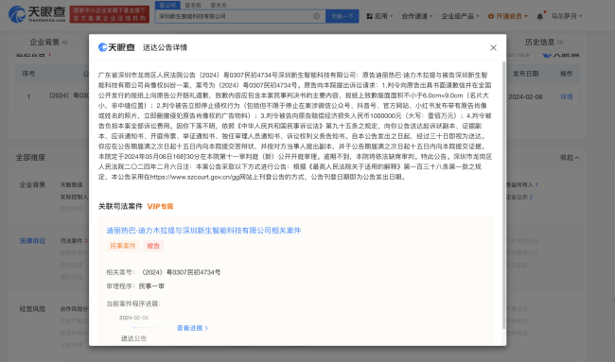The width and height of the screenshot is (615, 362).
Task: Open the notification bell
Action: pyautogui.click(x=540, y=16)
